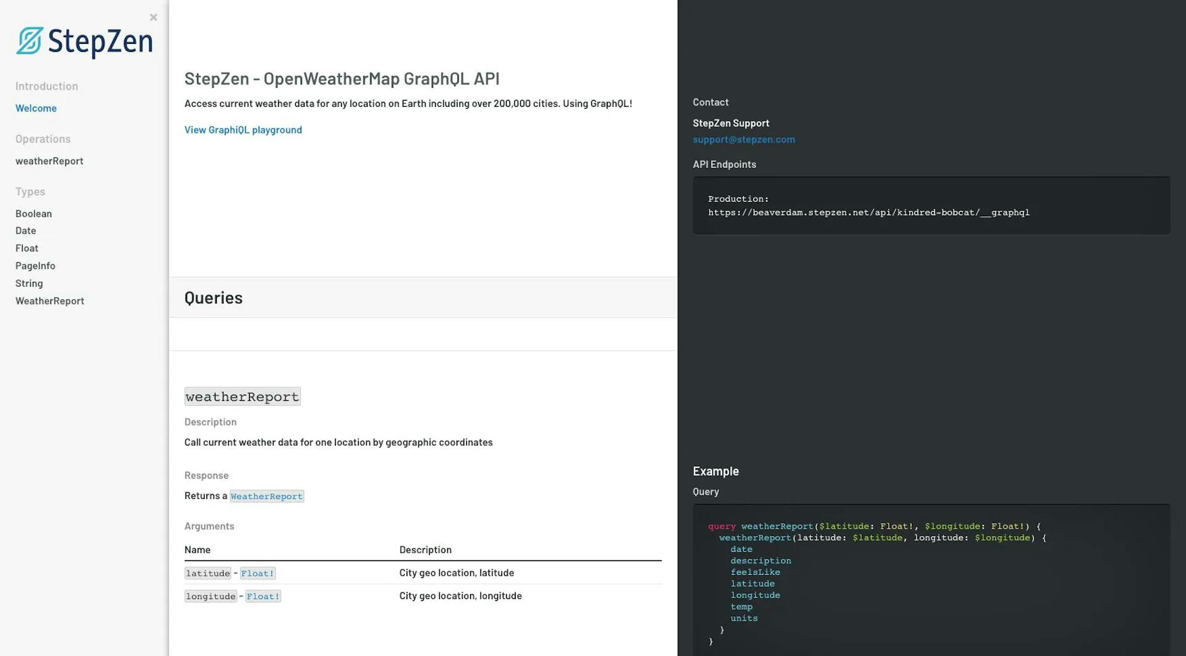Select PageInfo in the Types list
Viewport: 1186px width, 656px height.
pos(35,266)
